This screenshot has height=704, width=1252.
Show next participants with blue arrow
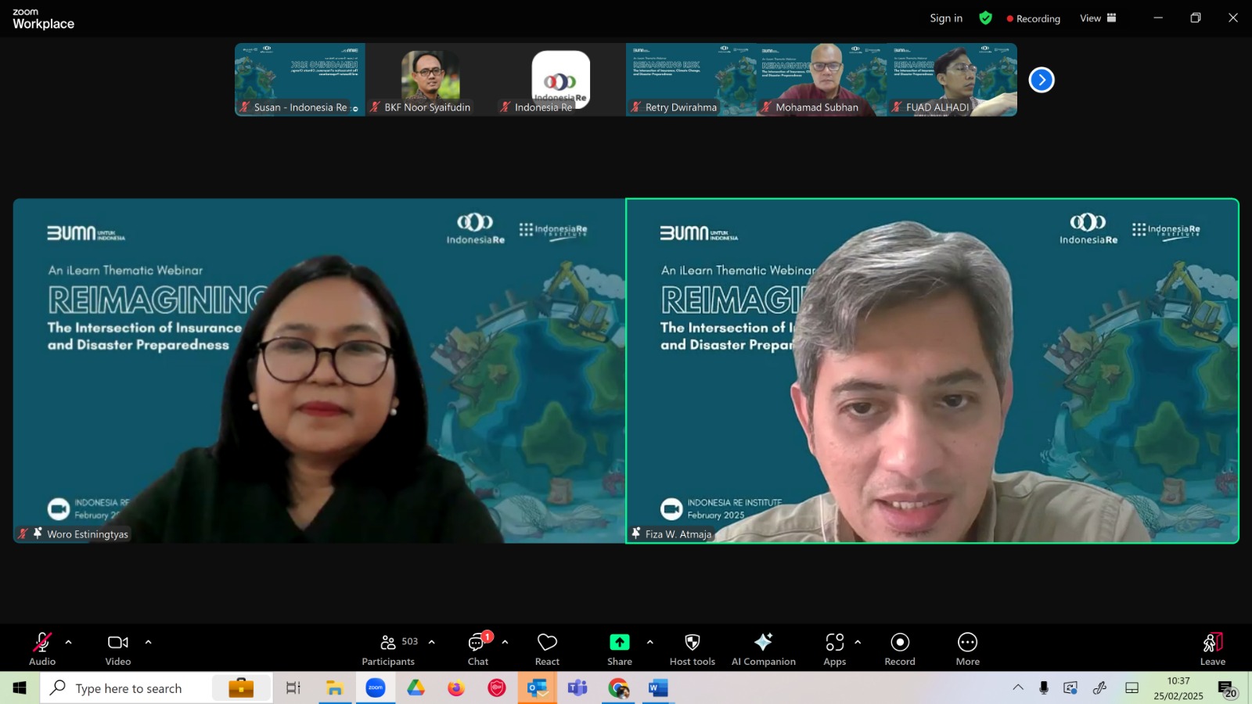1042,80
